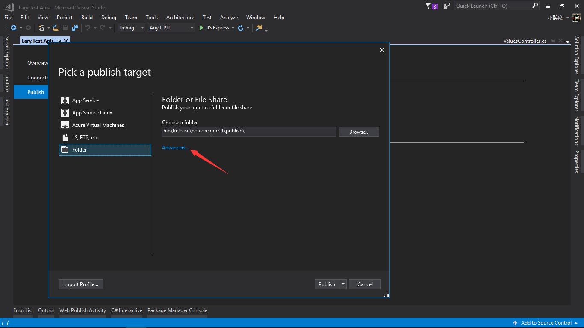Screen dimensions: 584x328
Task: Click the Publish button
Action: pos(327,284)
